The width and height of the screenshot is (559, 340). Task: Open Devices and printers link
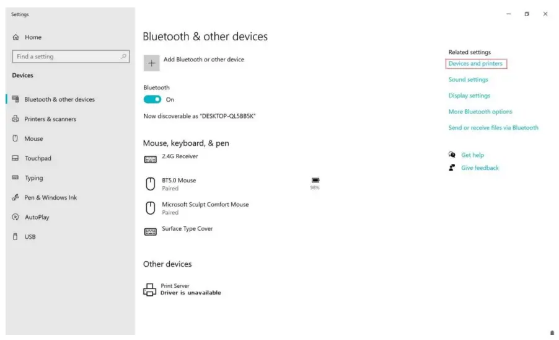pyautogui.click(x=475, y=64)
